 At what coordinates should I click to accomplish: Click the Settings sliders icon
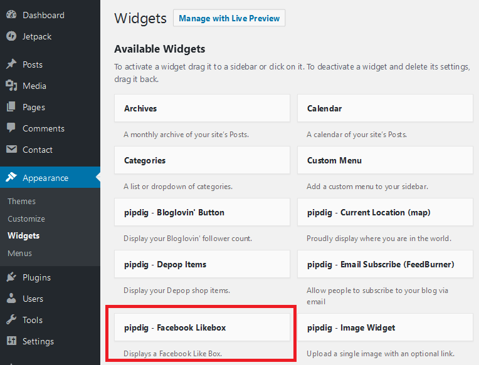coord(11,341)
